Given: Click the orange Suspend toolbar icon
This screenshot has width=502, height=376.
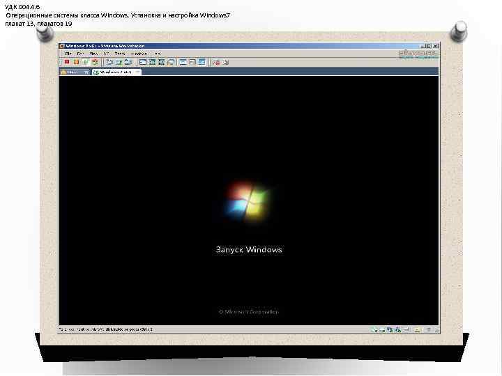Looking at the screenshot, I should [76, 62].
